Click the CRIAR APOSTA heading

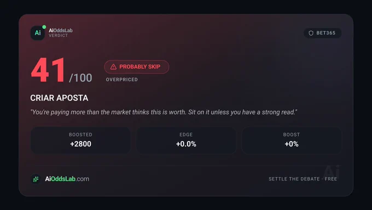[59, 98]
